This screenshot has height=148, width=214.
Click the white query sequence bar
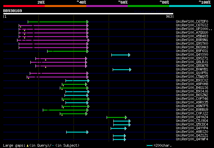pyautogui.click(x=88, y=14)
